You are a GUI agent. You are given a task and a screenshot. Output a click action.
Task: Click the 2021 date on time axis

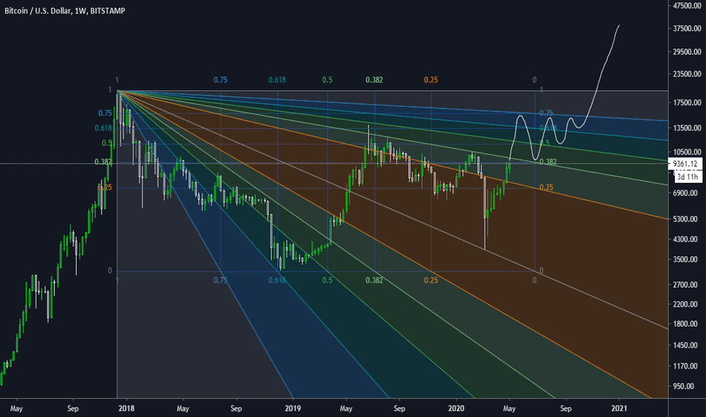coord(619,409)
